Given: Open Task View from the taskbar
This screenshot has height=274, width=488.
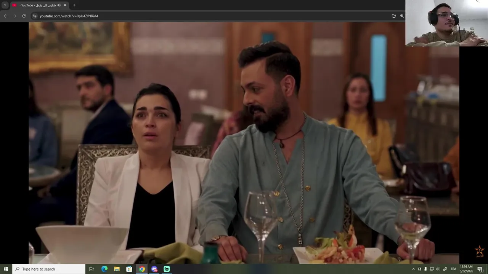Looking at the screenshot, I should pyautogui.click(x=91, y=269).
